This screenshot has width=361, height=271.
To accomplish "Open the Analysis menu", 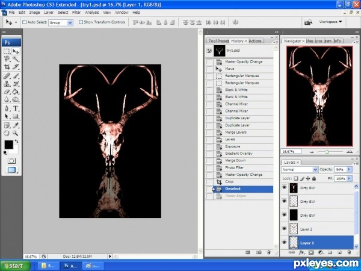I will coord(92,13).
